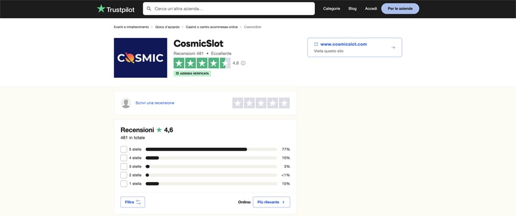
Task: Click Gioco d'azzardo breadcrumb
Action: (x=167, y=27)
